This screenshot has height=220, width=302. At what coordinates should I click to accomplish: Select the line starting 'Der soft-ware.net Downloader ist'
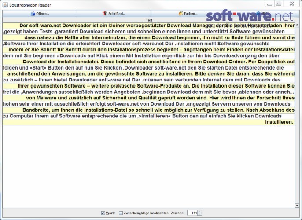point(149,26)
